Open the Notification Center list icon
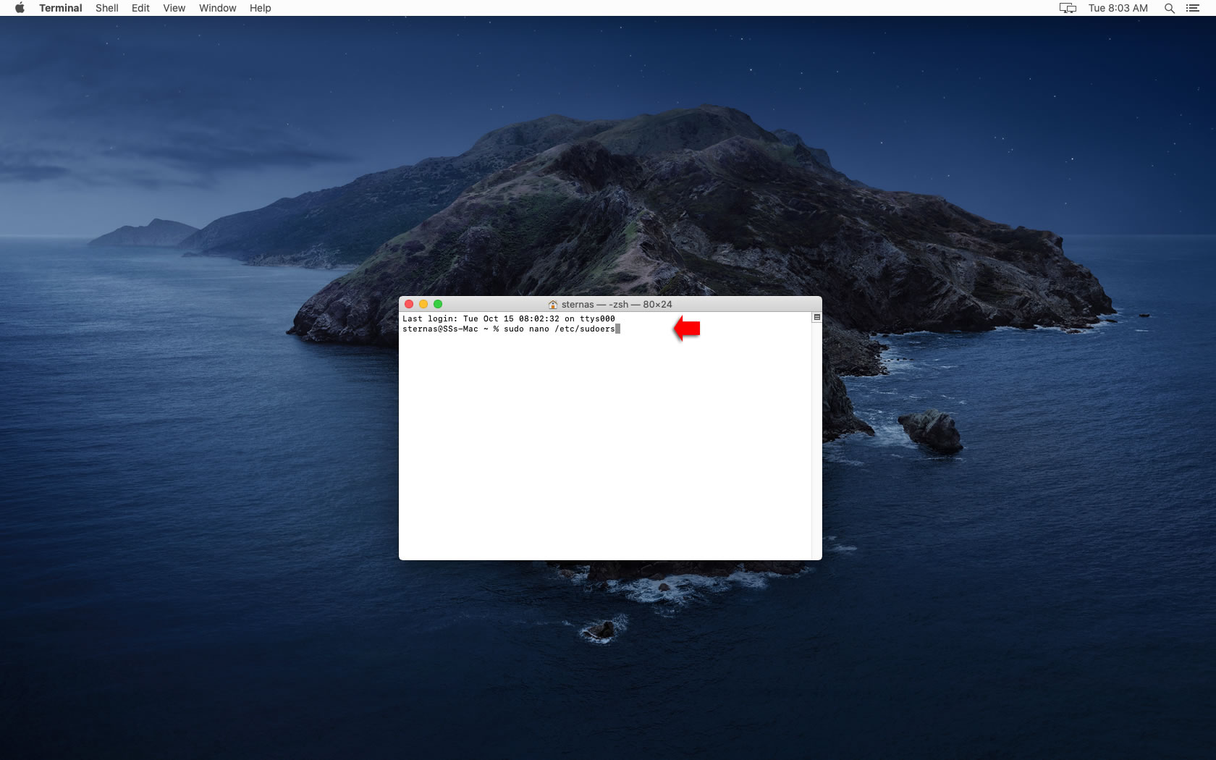Image resolution: width=1216 pixels, height=760 pixels. 1193,8
